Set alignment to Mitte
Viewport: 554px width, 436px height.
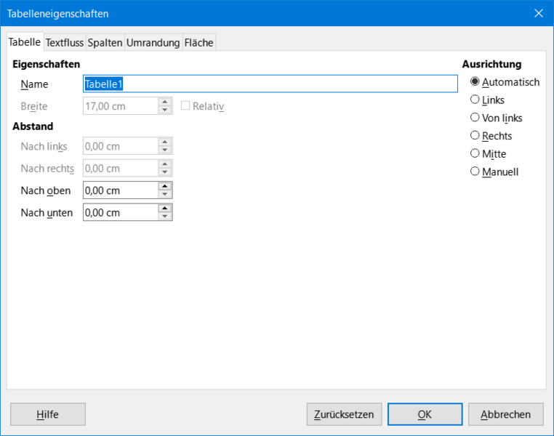489,154
